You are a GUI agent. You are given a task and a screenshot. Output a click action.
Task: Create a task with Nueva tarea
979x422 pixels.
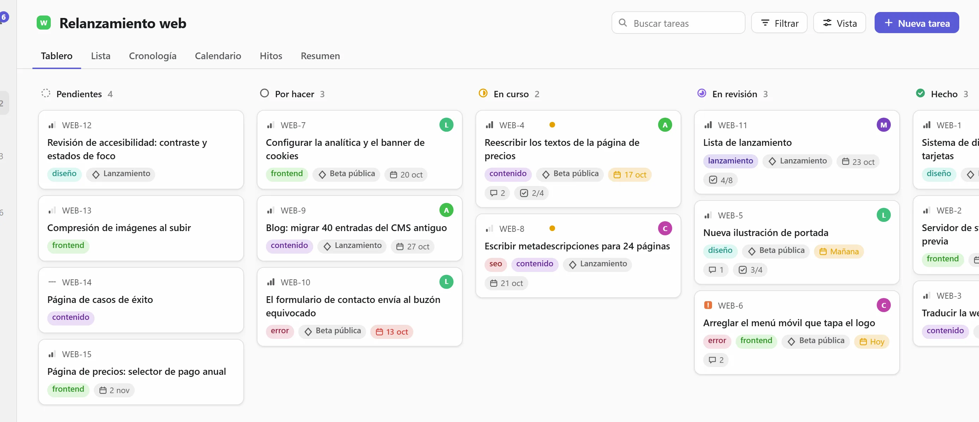917,23
